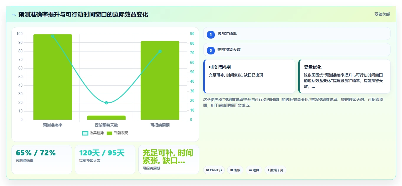
Task: Toggle the 当前表现 legend series
Action: pos(117,133)
